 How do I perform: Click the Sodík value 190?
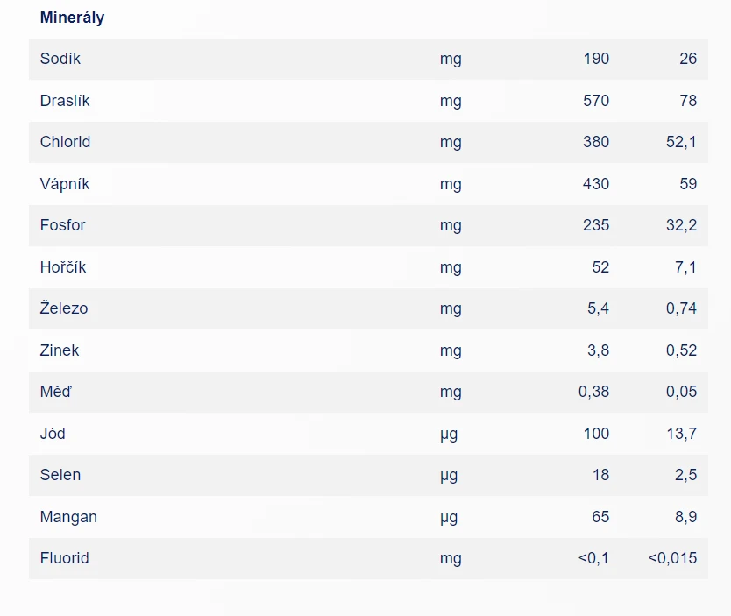click(595, 59)
